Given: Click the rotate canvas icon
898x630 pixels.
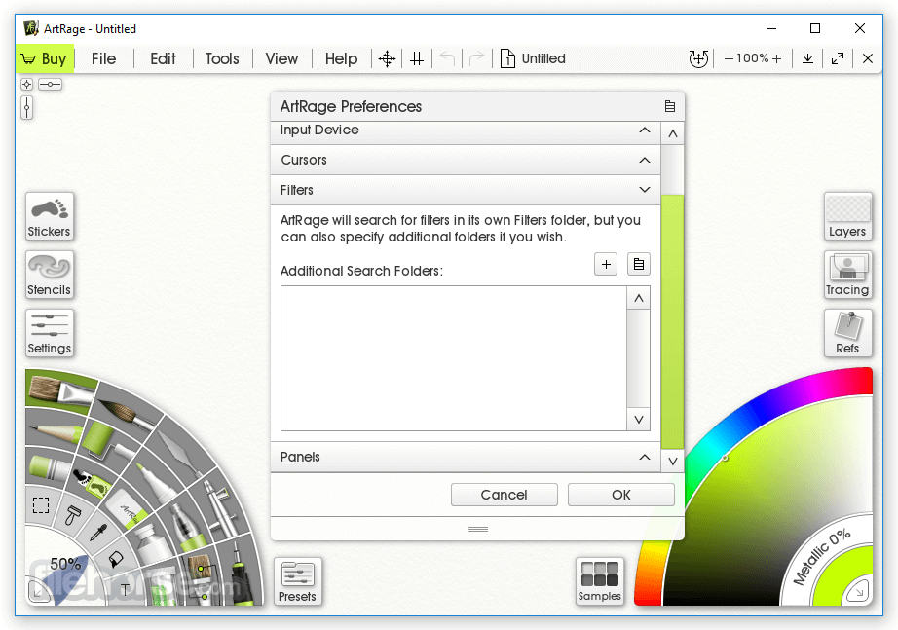Looking at the screenshot, I should click(x=698, y=58).
